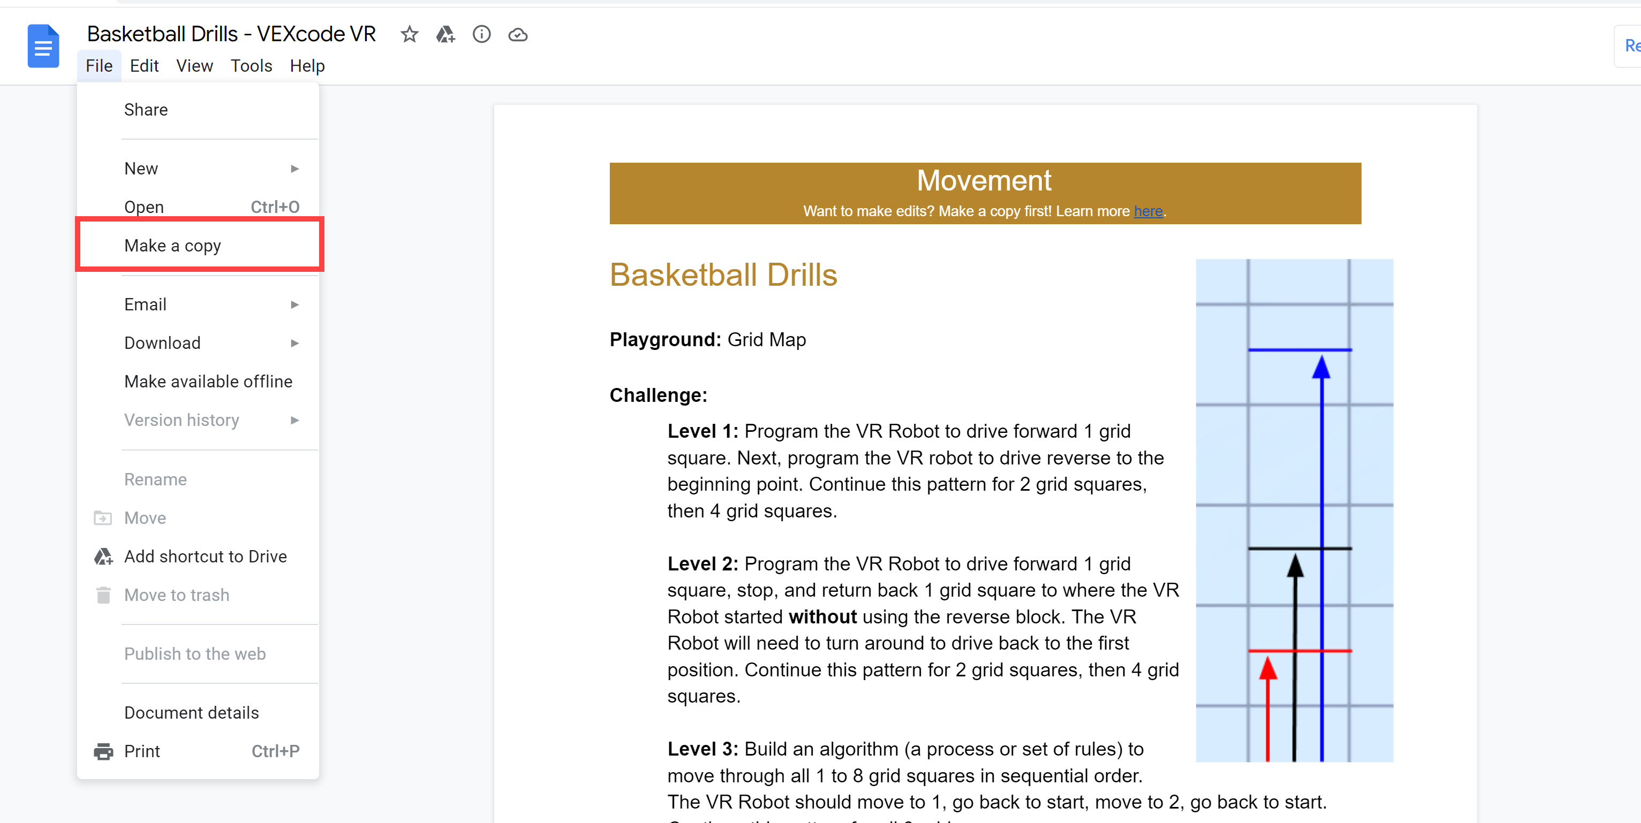Select the Move menu item icon
The image size is (1641, 823).
pos(103,517)
